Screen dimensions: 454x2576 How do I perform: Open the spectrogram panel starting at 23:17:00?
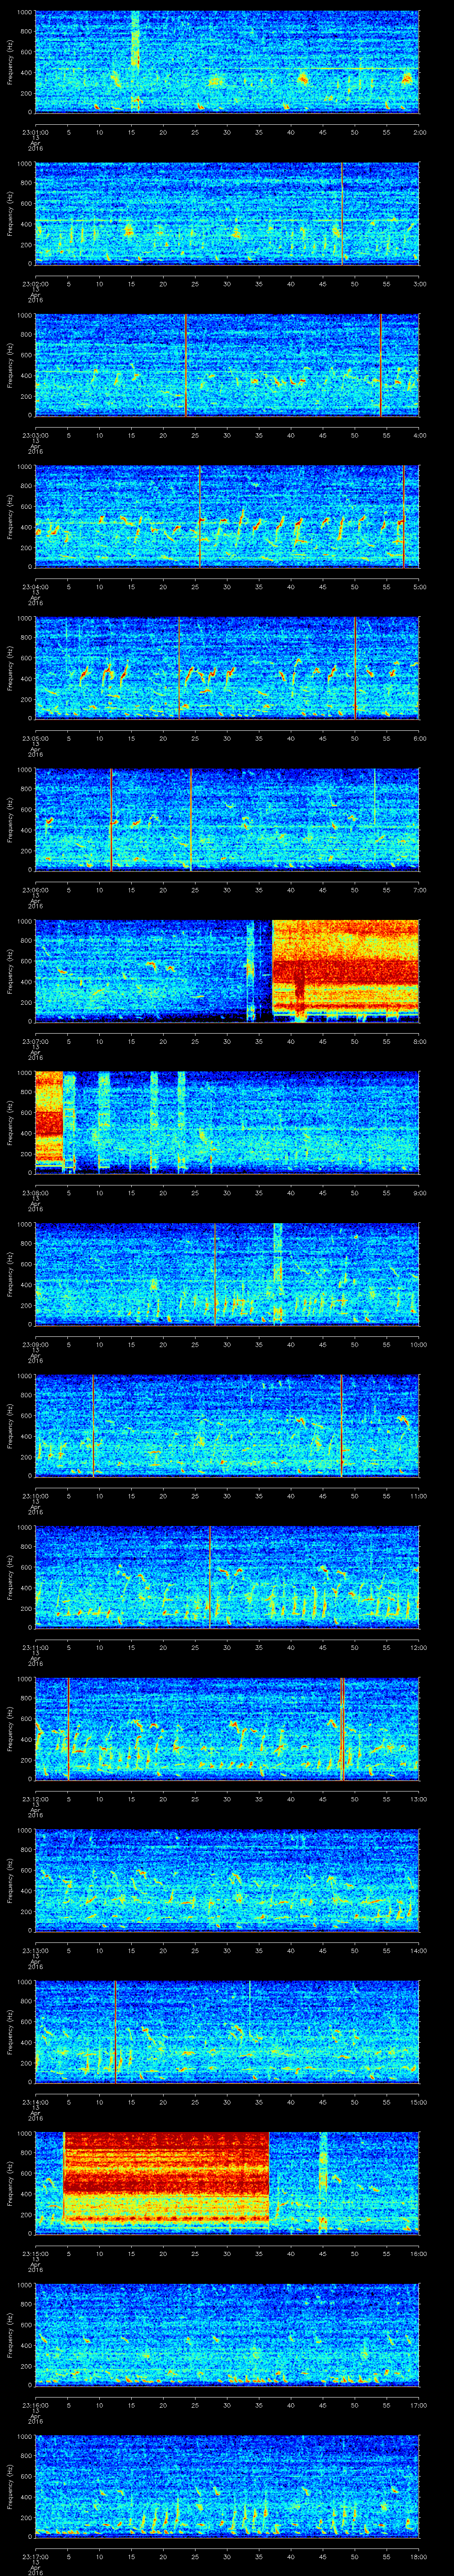click(x=227, y=2486)
